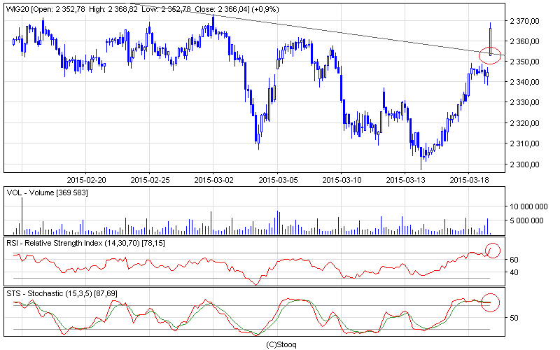Select the 2015-03-10 date axis label

[342, 180]
